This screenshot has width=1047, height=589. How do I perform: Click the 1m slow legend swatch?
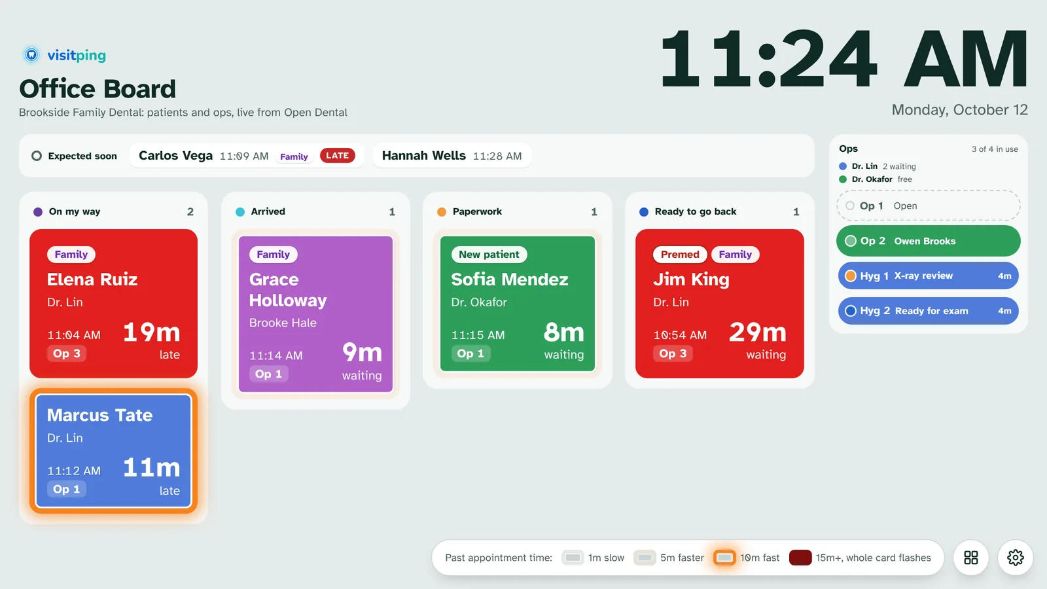tap(573, 558)
